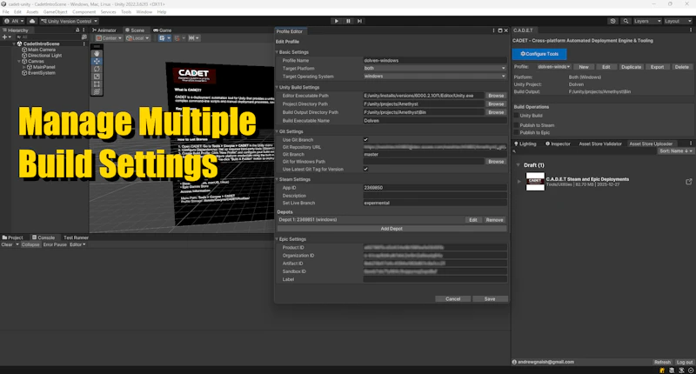Open the Tools menu
Screen dimensions: 696x374
coord(126,12)
